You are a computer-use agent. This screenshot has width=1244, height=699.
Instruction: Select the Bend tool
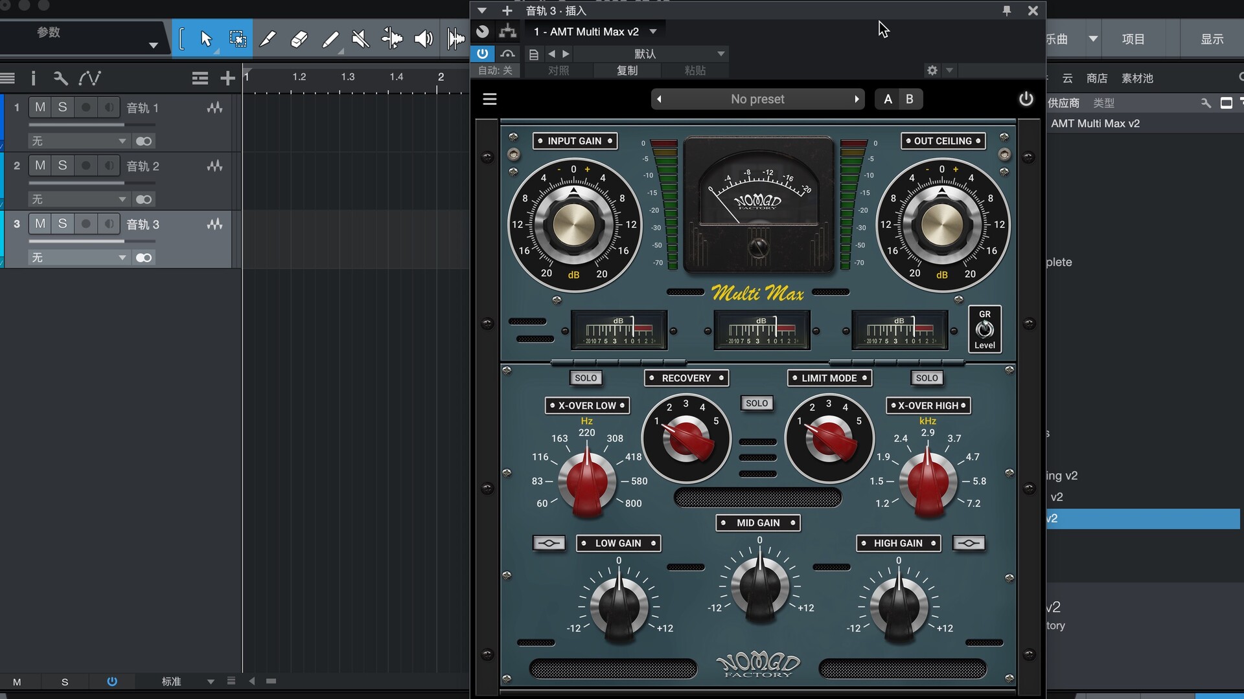tap(391, 39)
